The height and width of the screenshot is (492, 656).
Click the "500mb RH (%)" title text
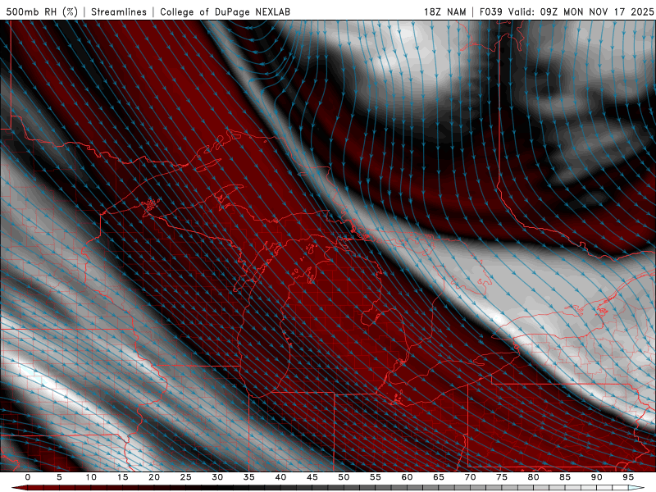[x=43, y=11]
